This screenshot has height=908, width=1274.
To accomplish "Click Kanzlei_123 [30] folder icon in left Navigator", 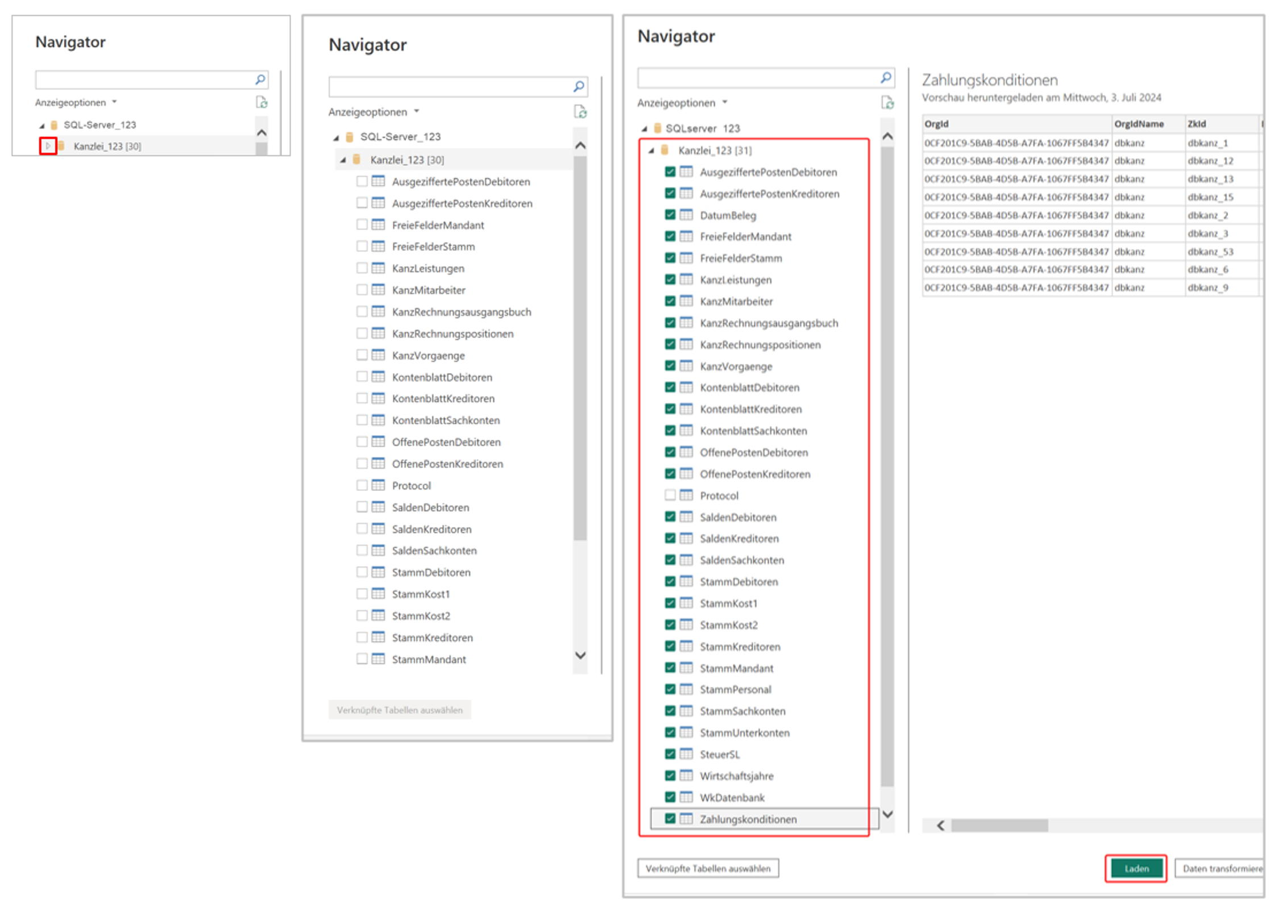I will 61,146.
